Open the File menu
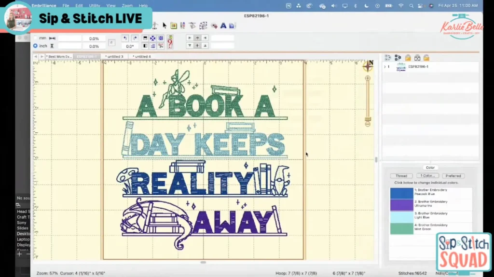Image resolution: width=494 pixels, height=277 pixels. [x=66, y=6]
